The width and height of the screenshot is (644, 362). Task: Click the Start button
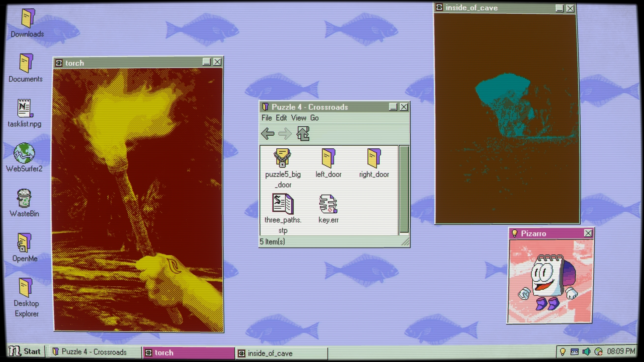(x=25, y=352)
